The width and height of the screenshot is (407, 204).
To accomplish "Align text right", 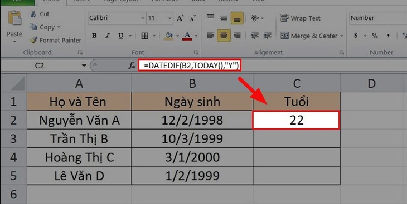I will [x=237, y=35].
